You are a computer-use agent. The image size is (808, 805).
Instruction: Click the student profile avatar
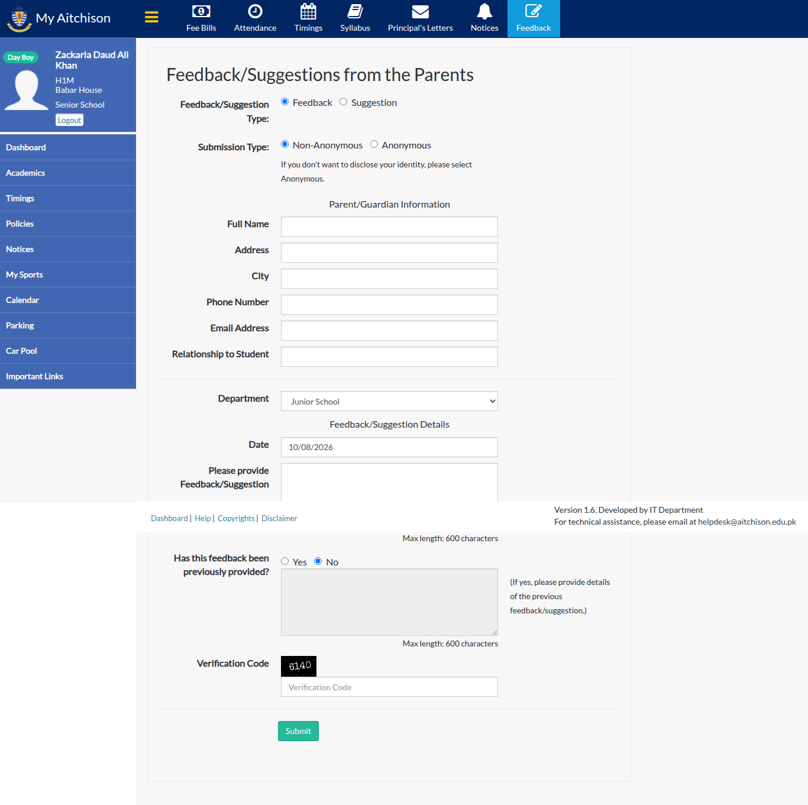point(27,90)
